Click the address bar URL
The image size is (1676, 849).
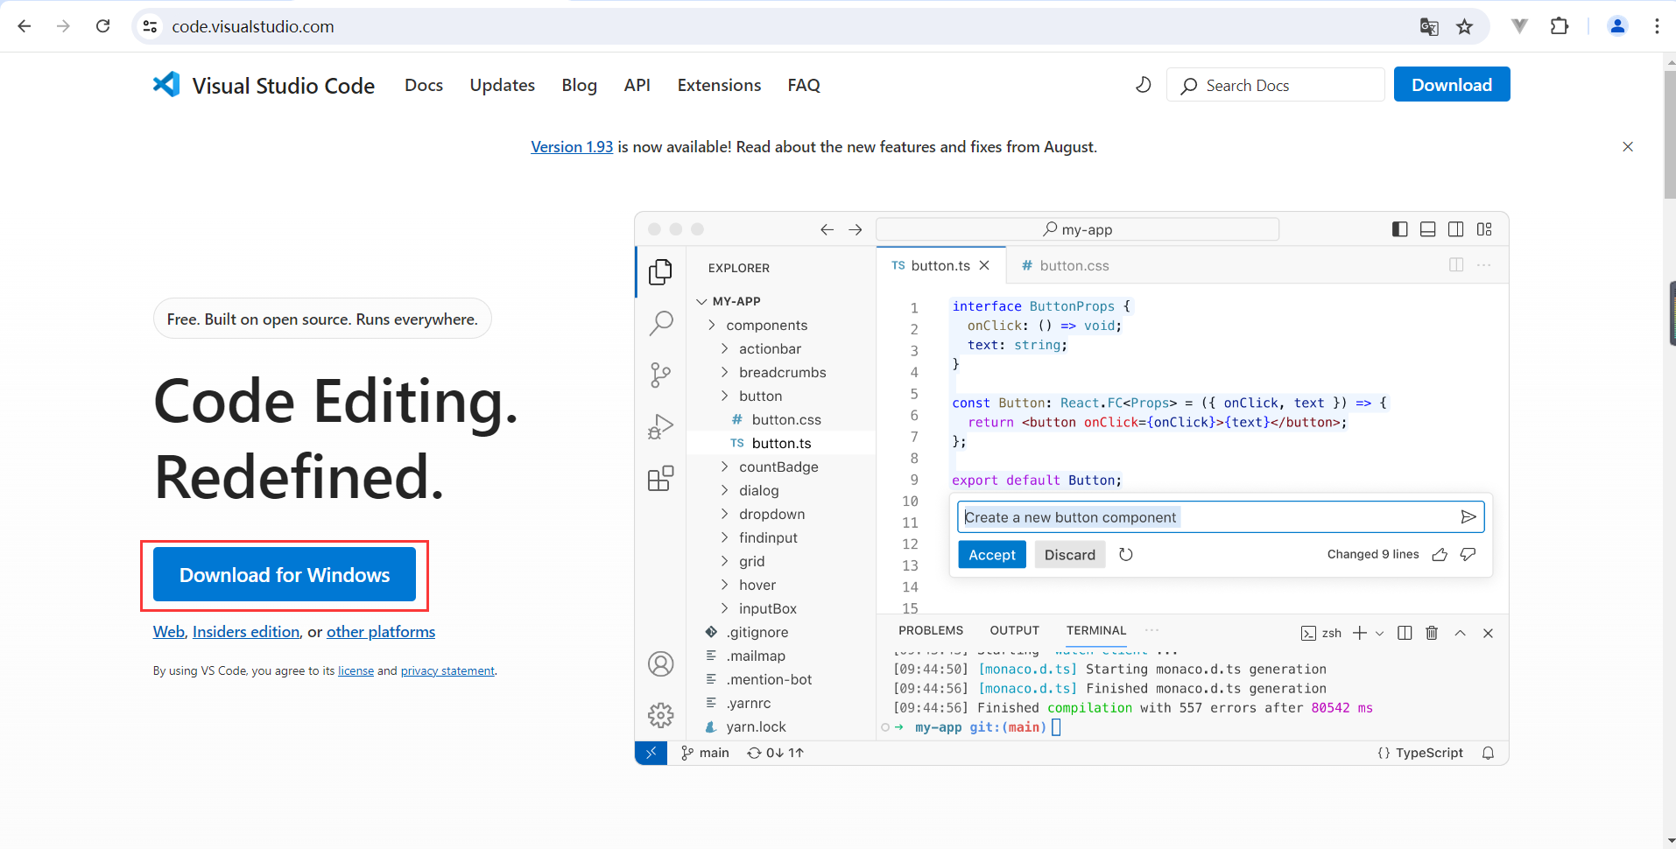(253, 26)
